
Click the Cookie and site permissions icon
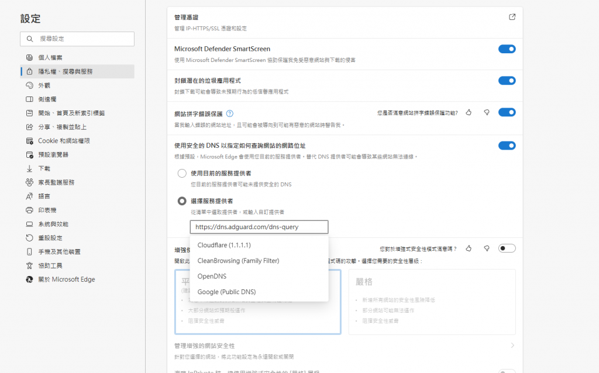(29, 141)
